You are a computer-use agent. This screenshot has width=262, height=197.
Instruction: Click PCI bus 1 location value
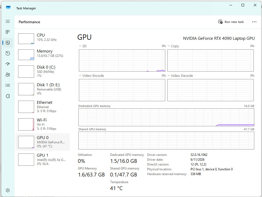tap(212, 169)
